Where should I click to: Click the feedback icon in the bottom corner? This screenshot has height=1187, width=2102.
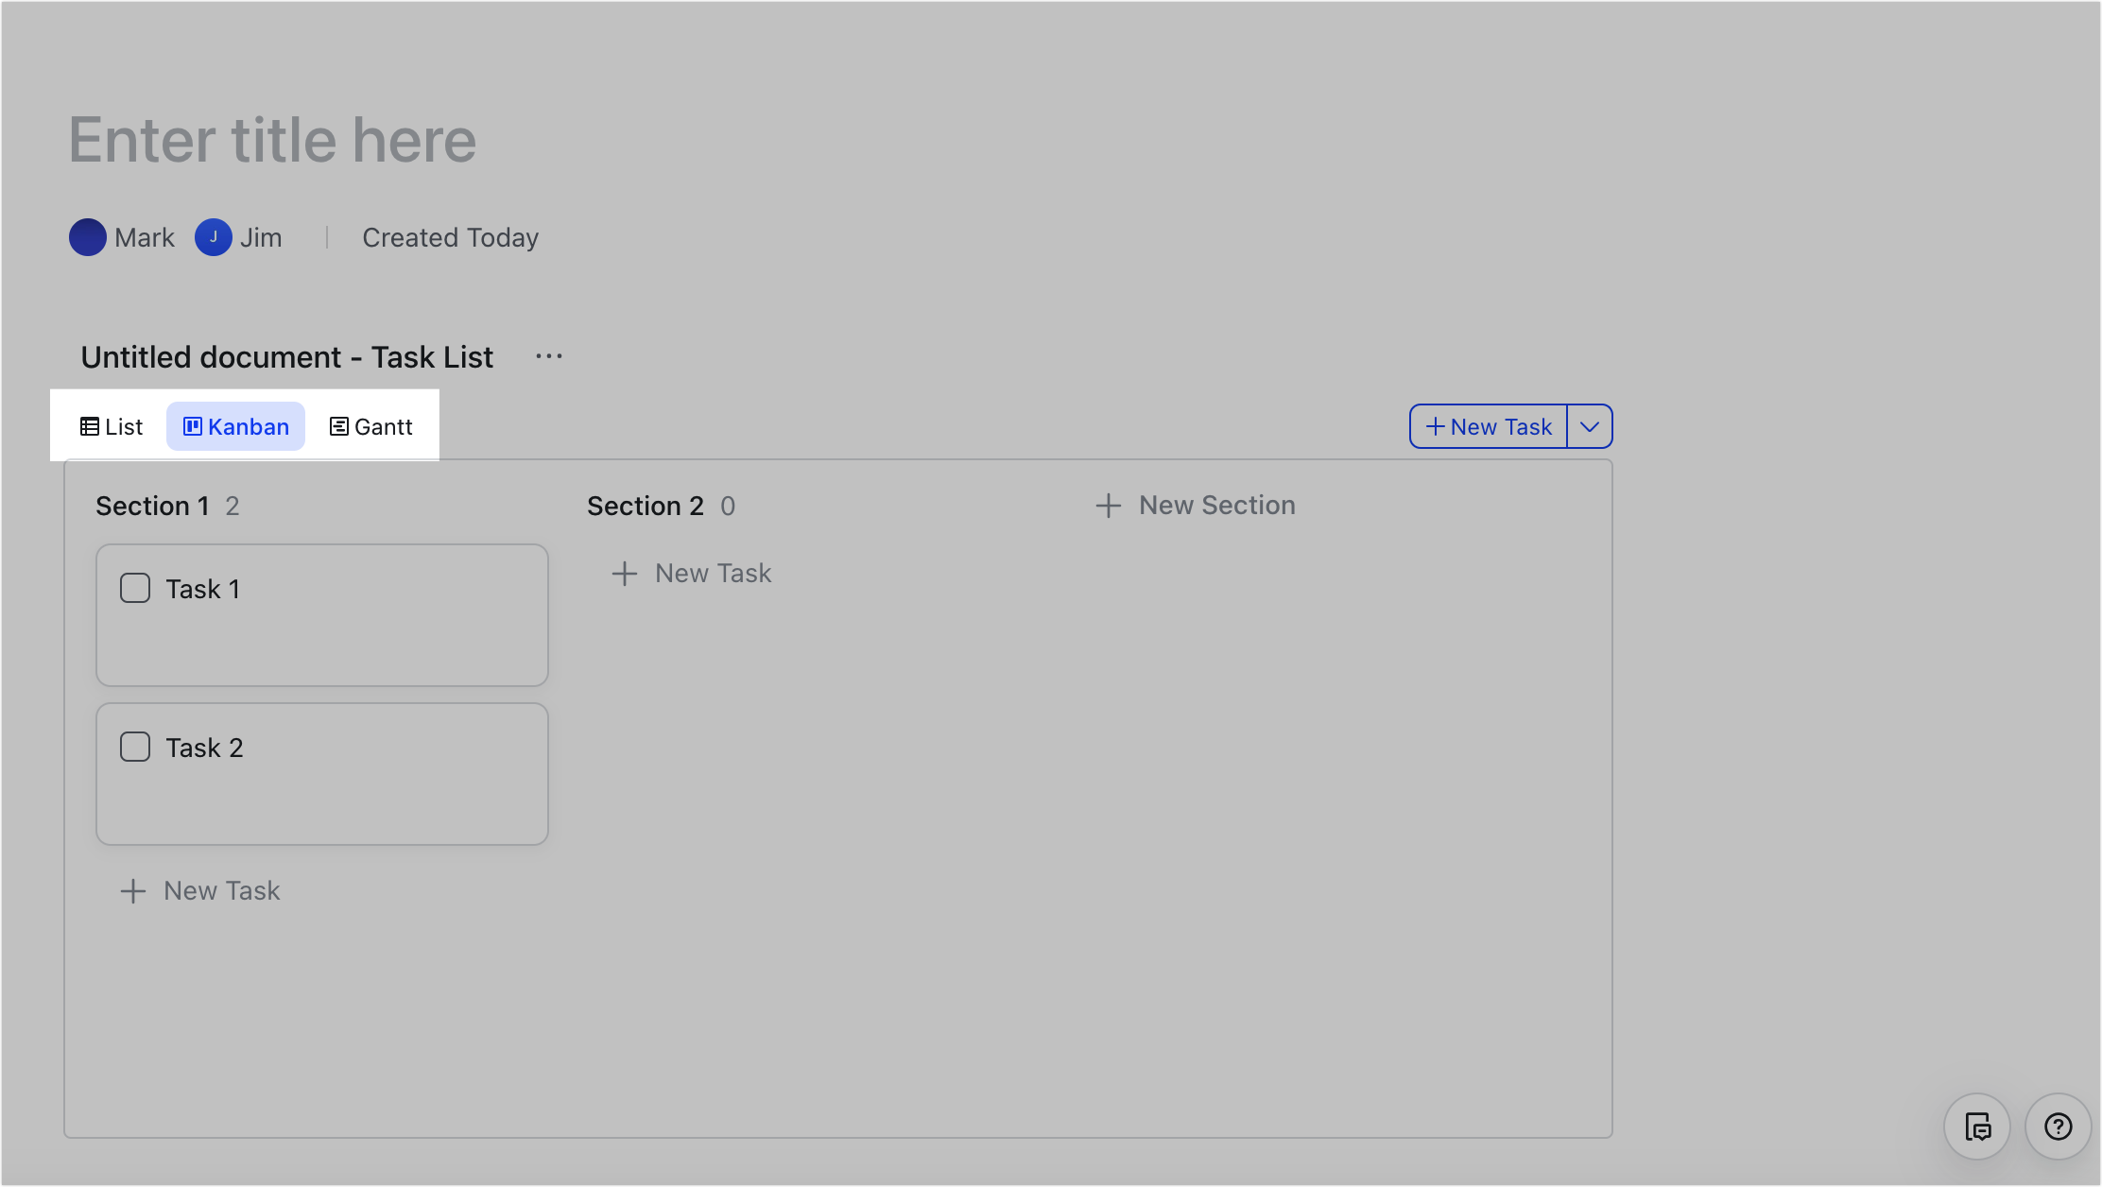1978,1127
